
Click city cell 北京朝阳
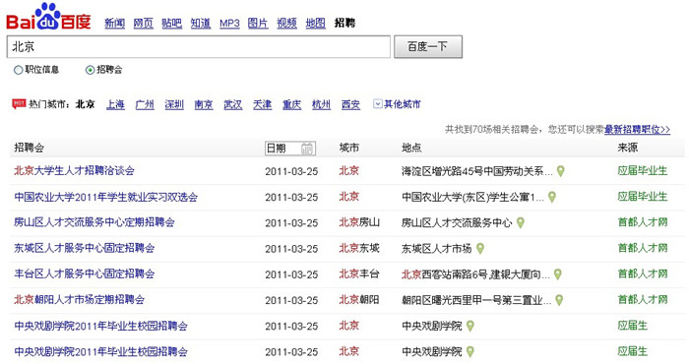(359, 300)
